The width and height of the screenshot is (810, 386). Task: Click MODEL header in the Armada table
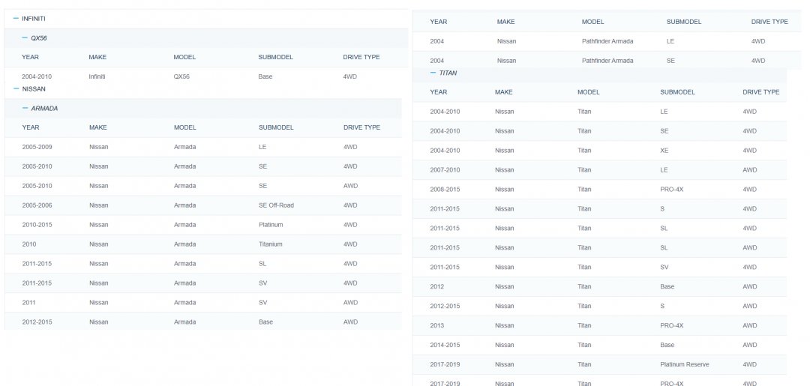pyautogui.click(x=184, y=127)
